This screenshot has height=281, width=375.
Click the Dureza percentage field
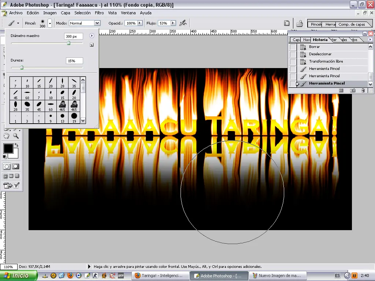click(74, 61)
